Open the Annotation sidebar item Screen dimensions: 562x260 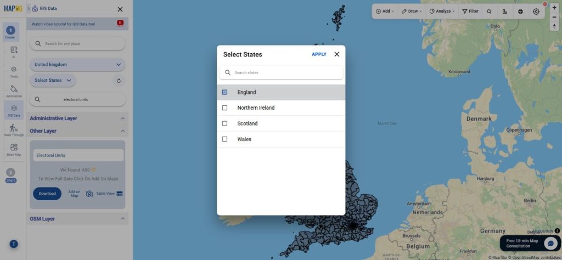pos(14,91)
